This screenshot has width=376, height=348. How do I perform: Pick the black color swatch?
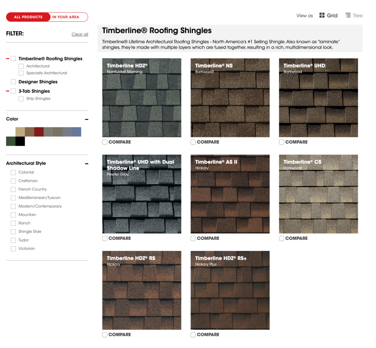[x=20, y=141]
